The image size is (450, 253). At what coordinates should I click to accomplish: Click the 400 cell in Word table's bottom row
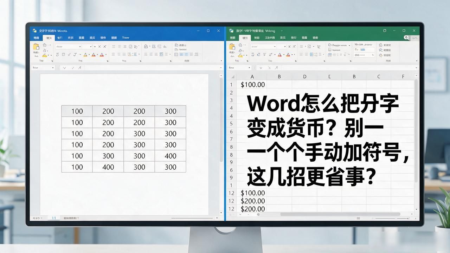108,167
